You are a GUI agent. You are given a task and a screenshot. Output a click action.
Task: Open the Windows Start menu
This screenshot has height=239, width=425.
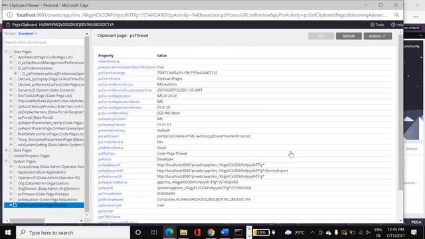7,232
